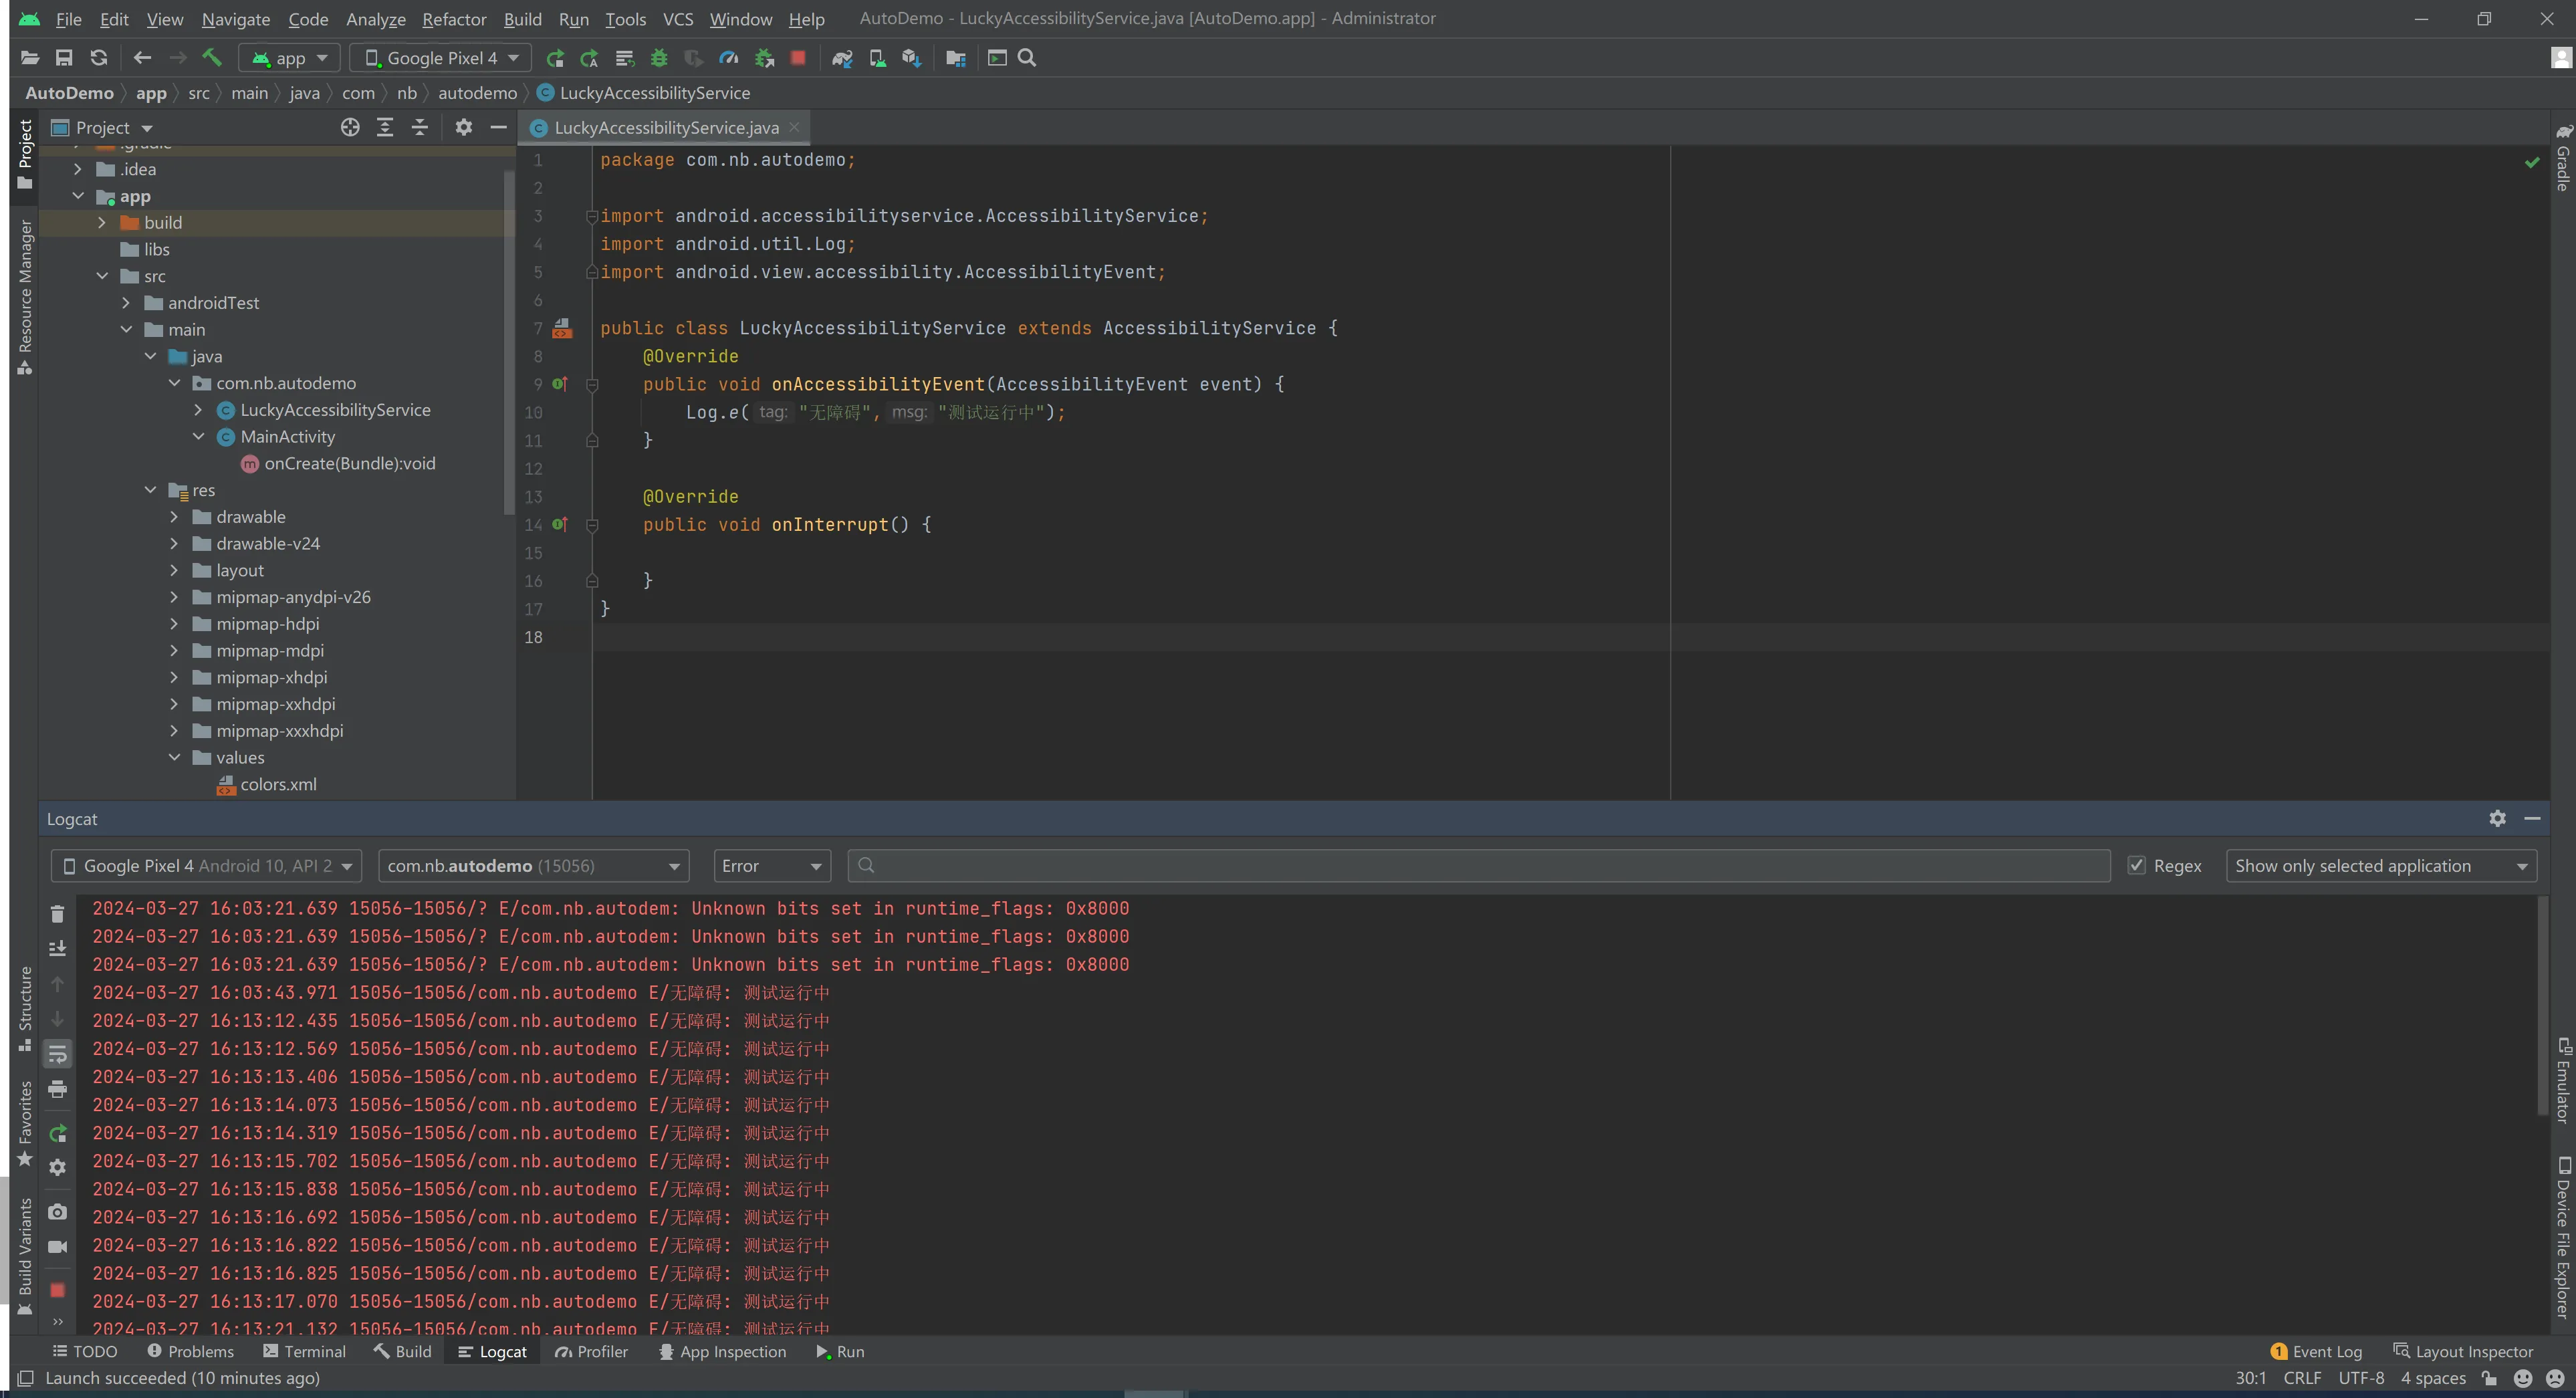Click the Collapse All icon in the Project panel
Viewport: 2576px width, 1398px height.
[420, 127]
